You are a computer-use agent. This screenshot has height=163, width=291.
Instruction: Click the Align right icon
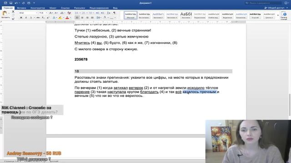click(87, 18)
